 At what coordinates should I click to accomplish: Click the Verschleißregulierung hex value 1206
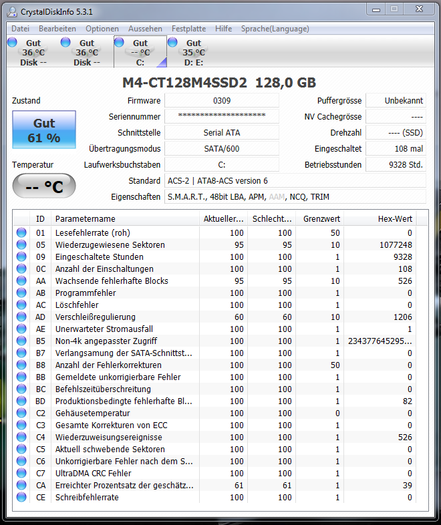403,317
